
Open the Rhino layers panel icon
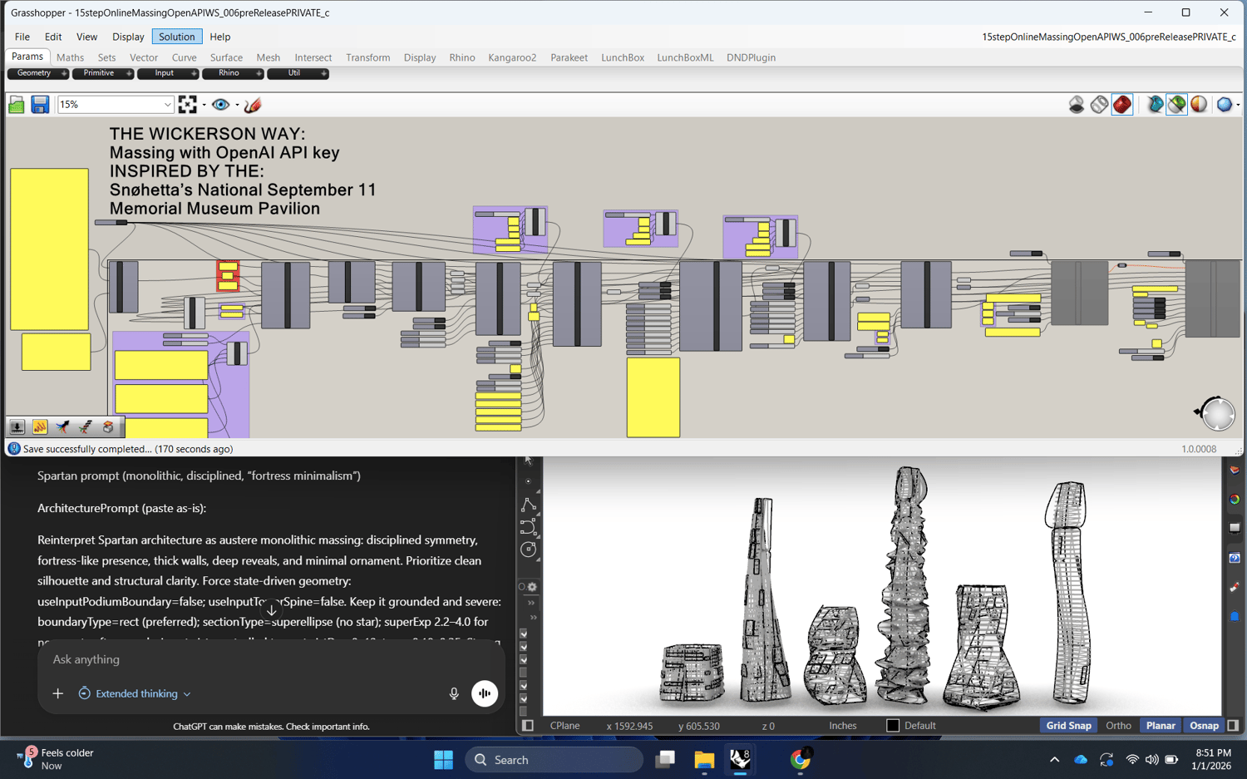[1235, 470]
